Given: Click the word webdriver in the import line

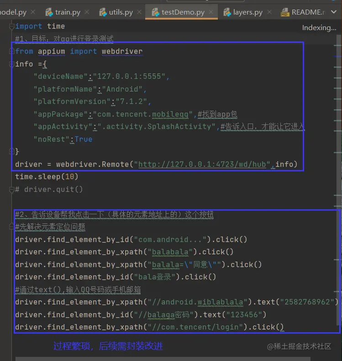Looking at the screenshot, I should coord(122,52).
